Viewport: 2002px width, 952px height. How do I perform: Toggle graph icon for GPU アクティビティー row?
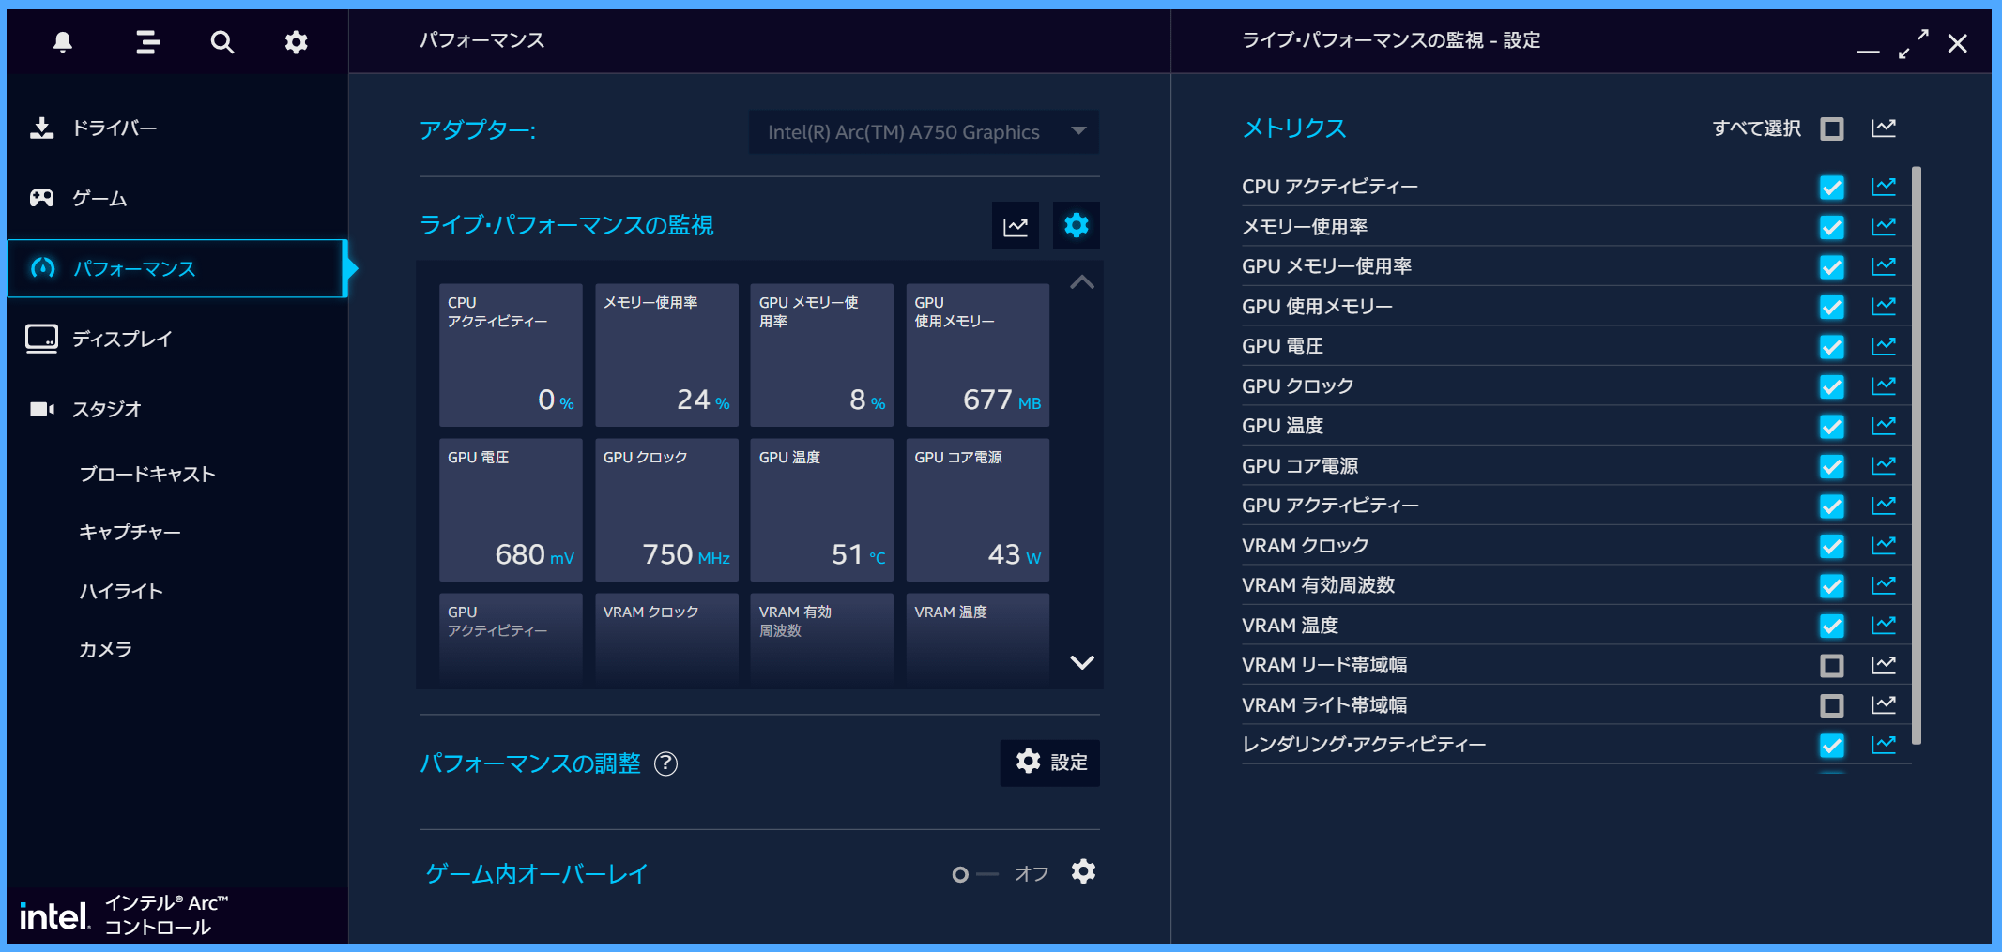coord(1884,506)
